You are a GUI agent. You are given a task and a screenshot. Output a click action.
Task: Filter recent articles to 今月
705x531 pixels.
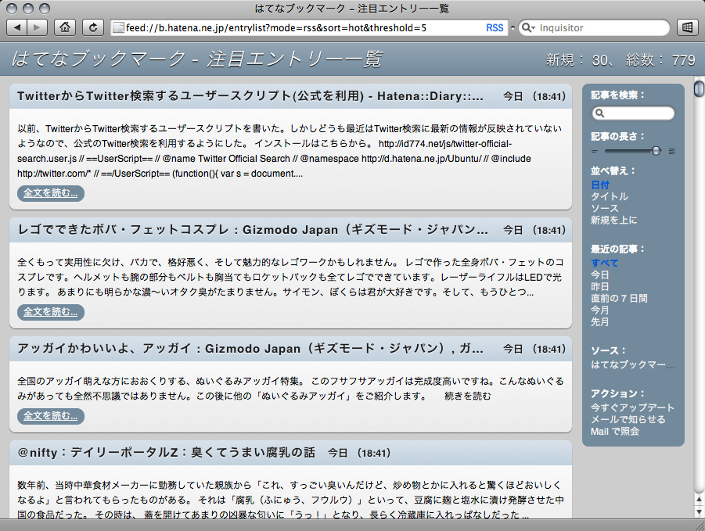pos(600,310)
